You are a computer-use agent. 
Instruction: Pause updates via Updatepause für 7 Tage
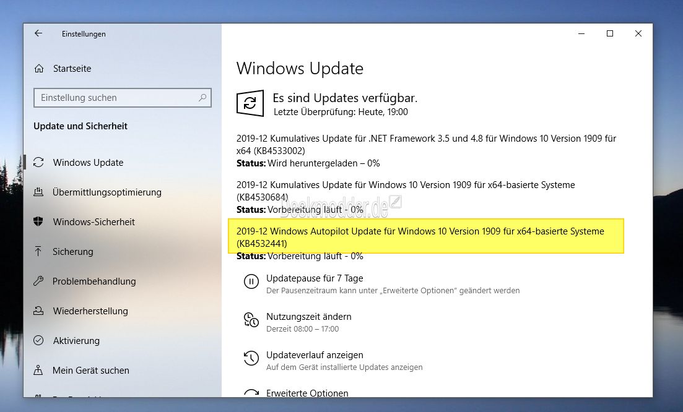pos(315,278)
